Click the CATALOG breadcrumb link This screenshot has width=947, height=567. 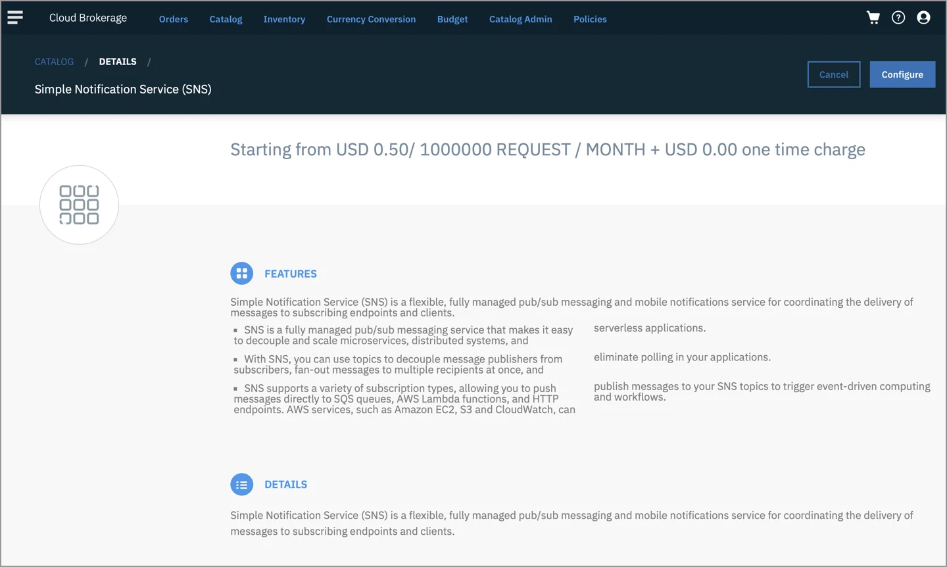coord(54,62)
